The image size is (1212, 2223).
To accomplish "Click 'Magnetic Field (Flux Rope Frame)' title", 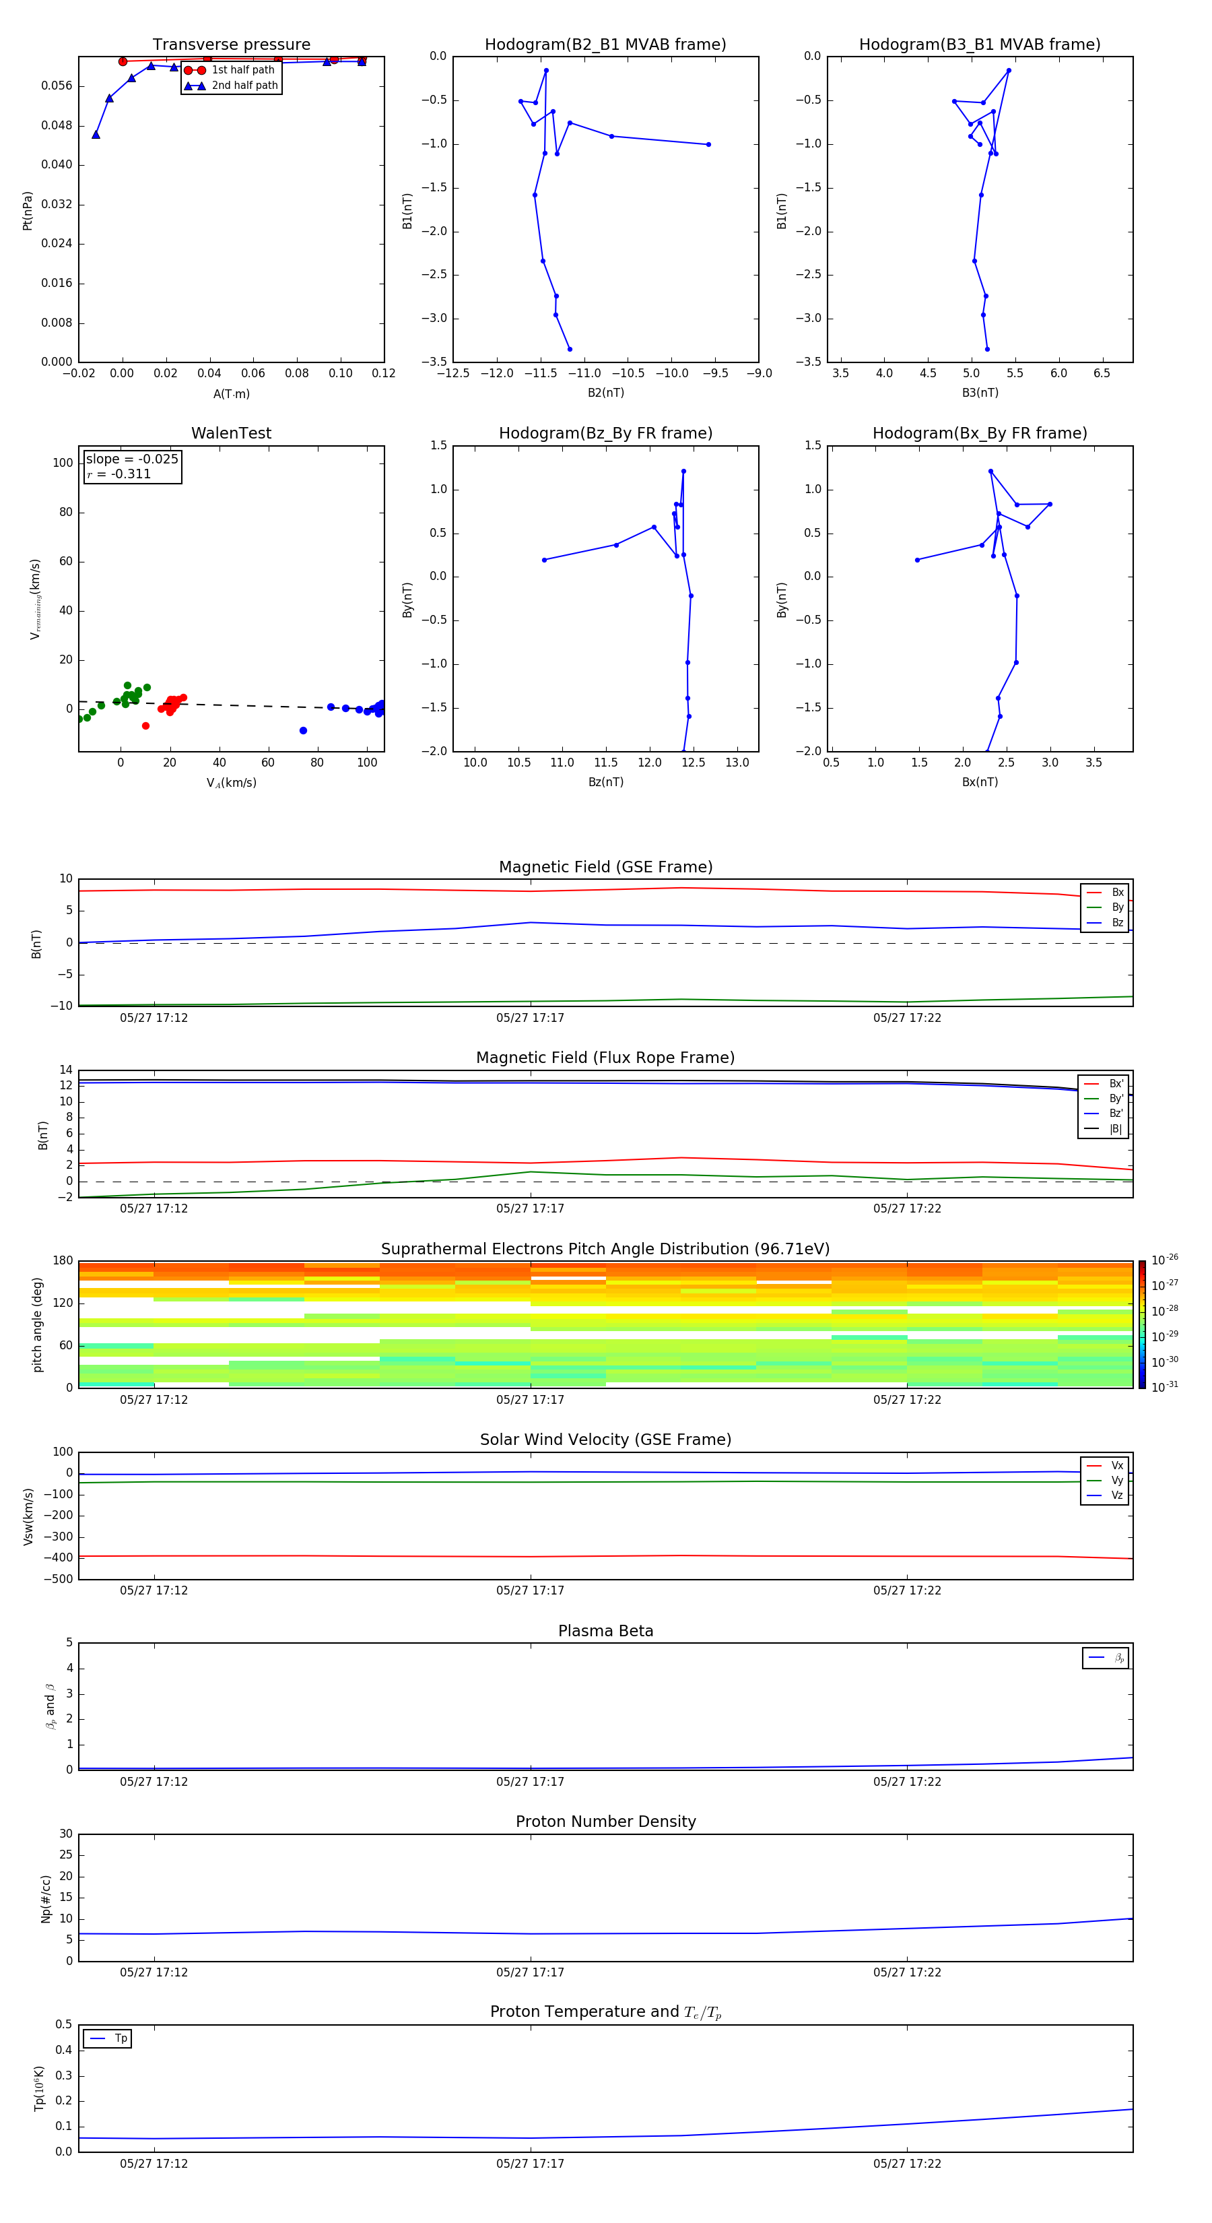I will [605, 1058].
